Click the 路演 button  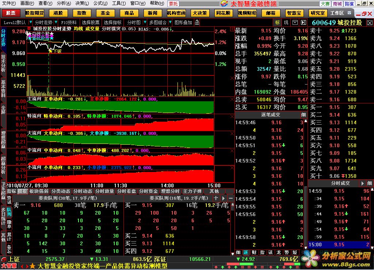(x=349, y=4)
